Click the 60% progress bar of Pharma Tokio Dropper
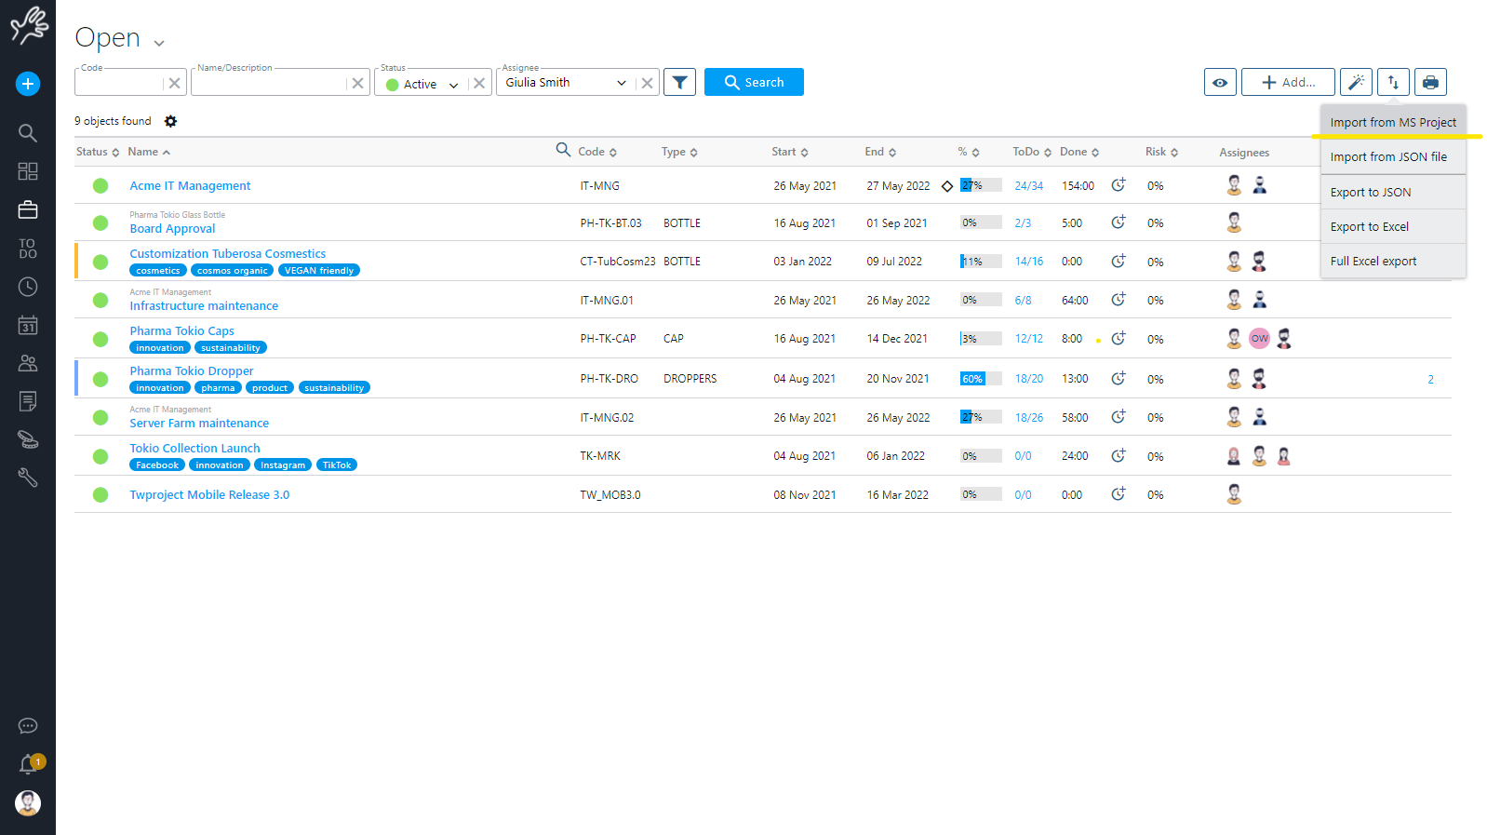 (x=980, y=379)
